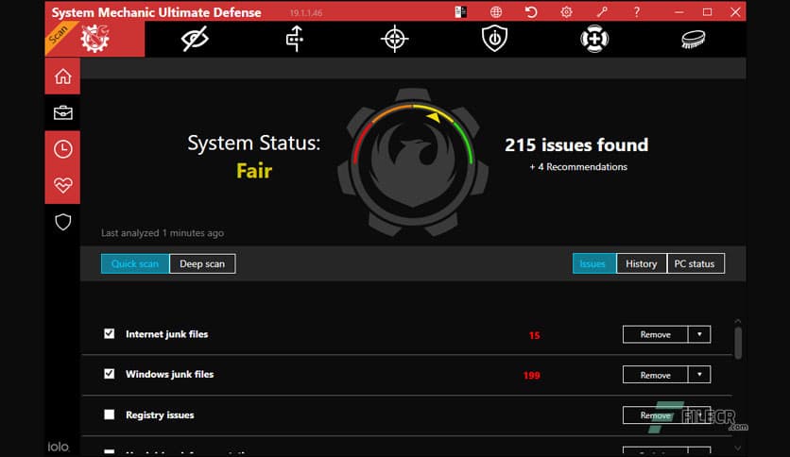Click the title bar document panel icon

click(460, 11)
